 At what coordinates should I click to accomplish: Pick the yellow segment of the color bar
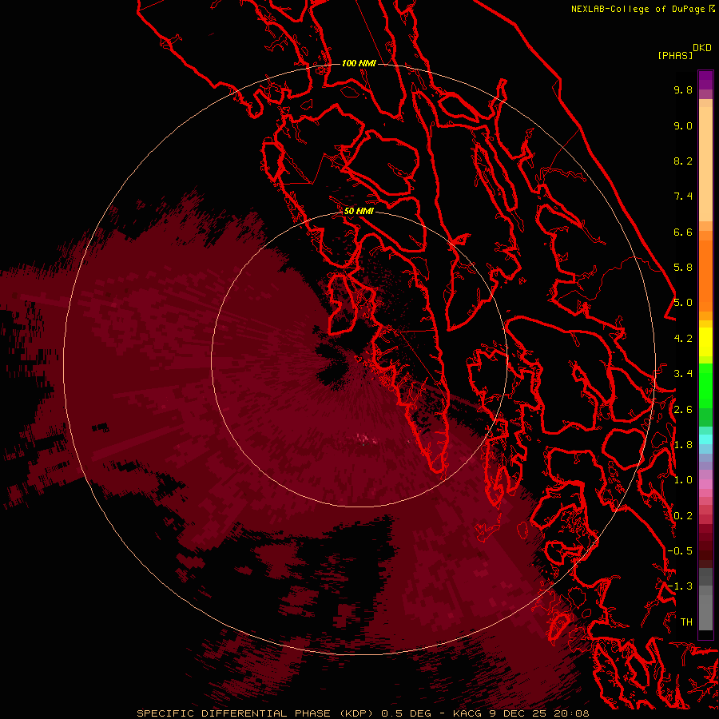[x=705, y=342]
